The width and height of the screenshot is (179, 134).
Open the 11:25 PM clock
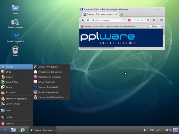click(x=167, y=130)
